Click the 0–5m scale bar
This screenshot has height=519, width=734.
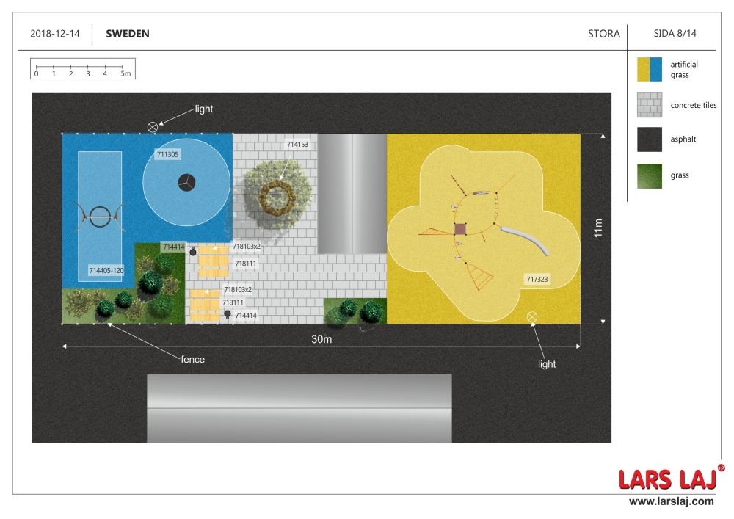[82, 70]
